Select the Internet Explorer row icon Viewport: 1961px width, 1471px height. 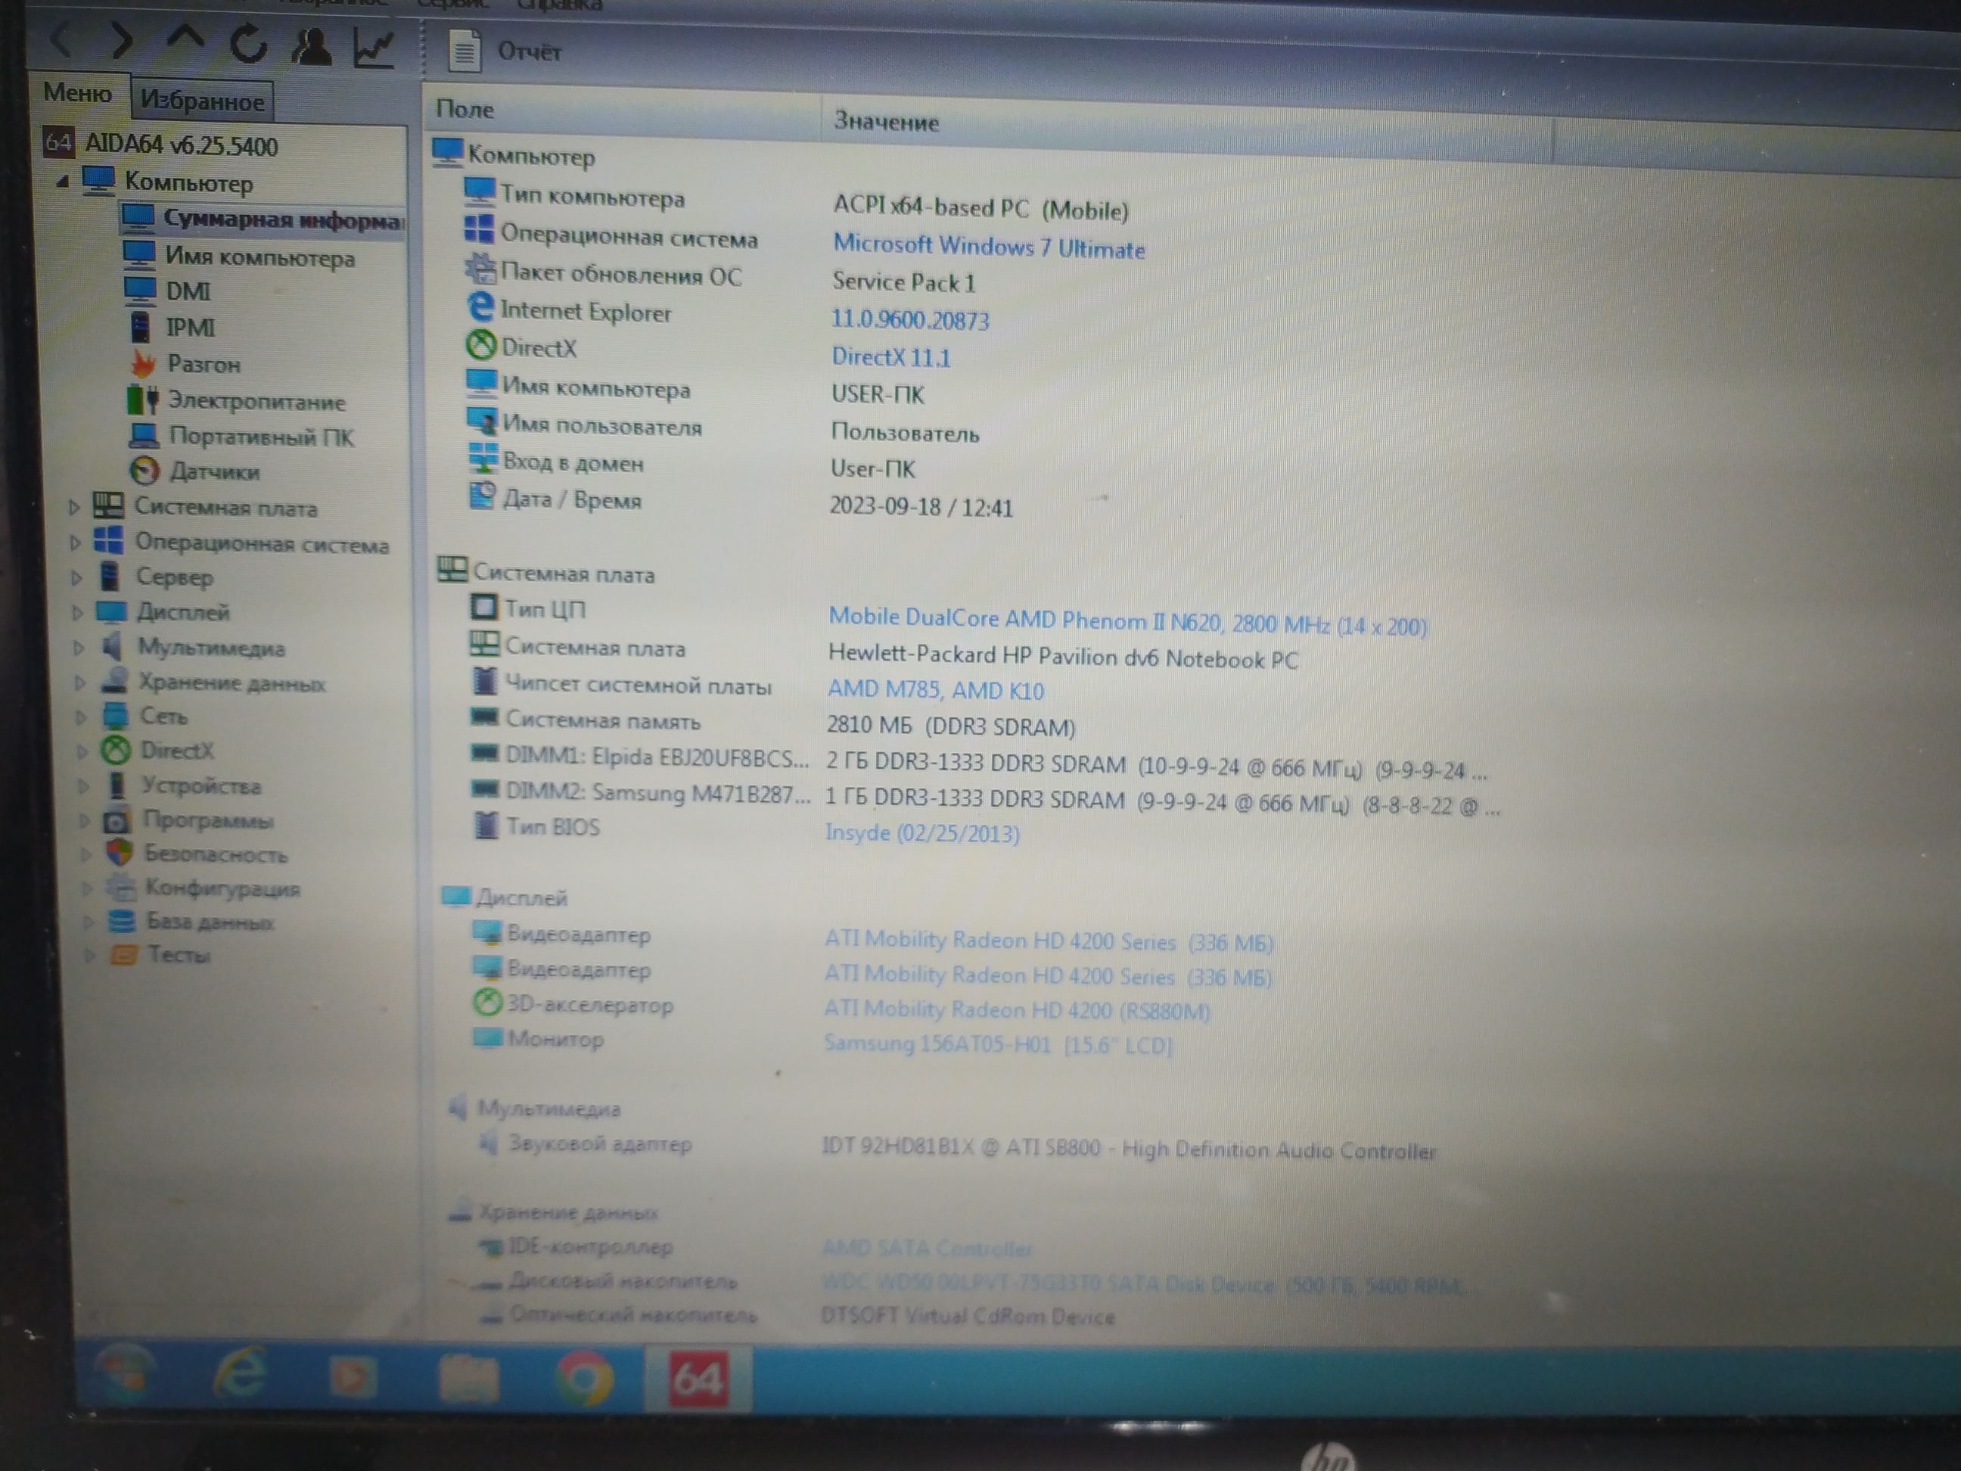(480, 308)
